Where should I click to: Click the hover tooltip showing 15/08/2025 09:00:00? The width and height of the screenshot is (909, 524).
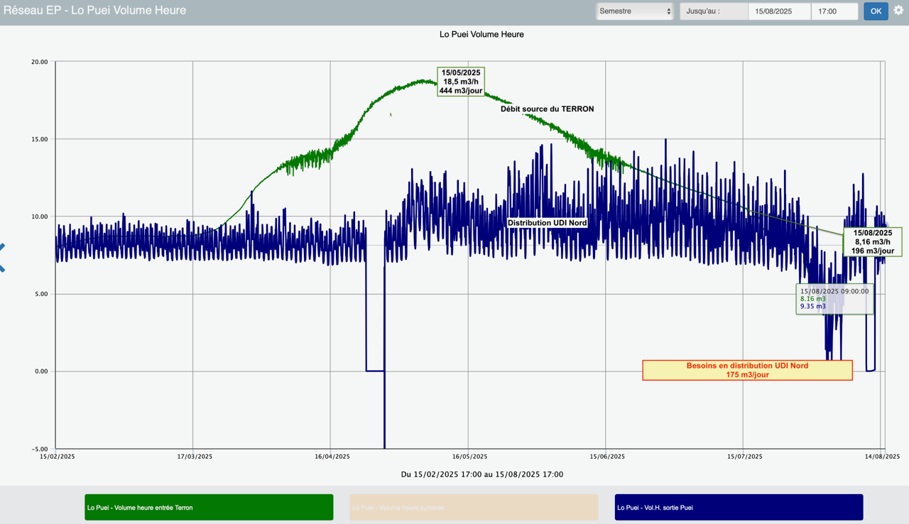[834, 299]
